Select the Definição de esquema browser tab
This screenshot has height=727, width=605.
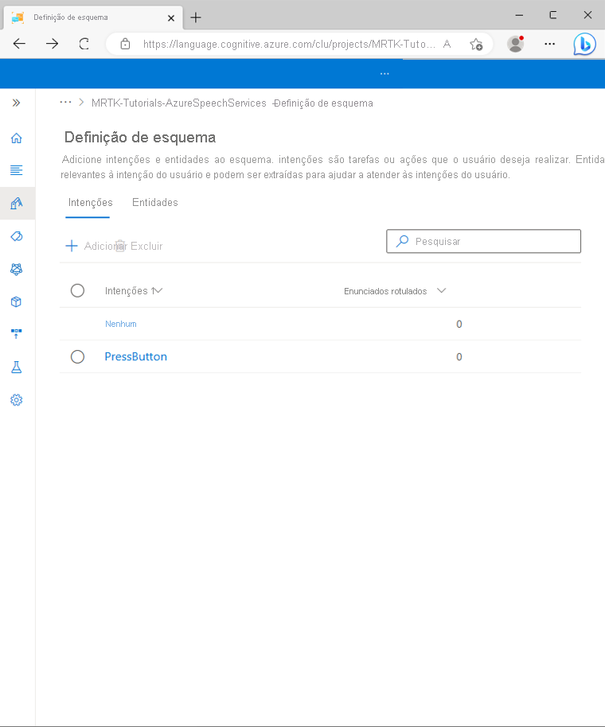coord(93,17)
